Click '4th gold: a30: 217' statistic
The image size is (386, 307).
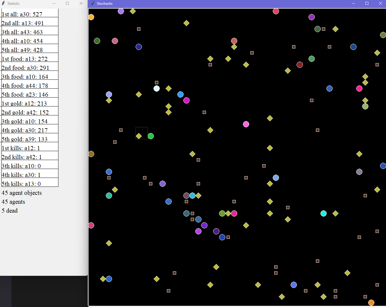pyautogui.click(x=30, y=129)
